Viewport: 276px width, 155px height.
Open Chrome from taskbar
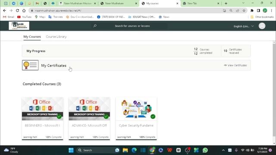(152, 150)
